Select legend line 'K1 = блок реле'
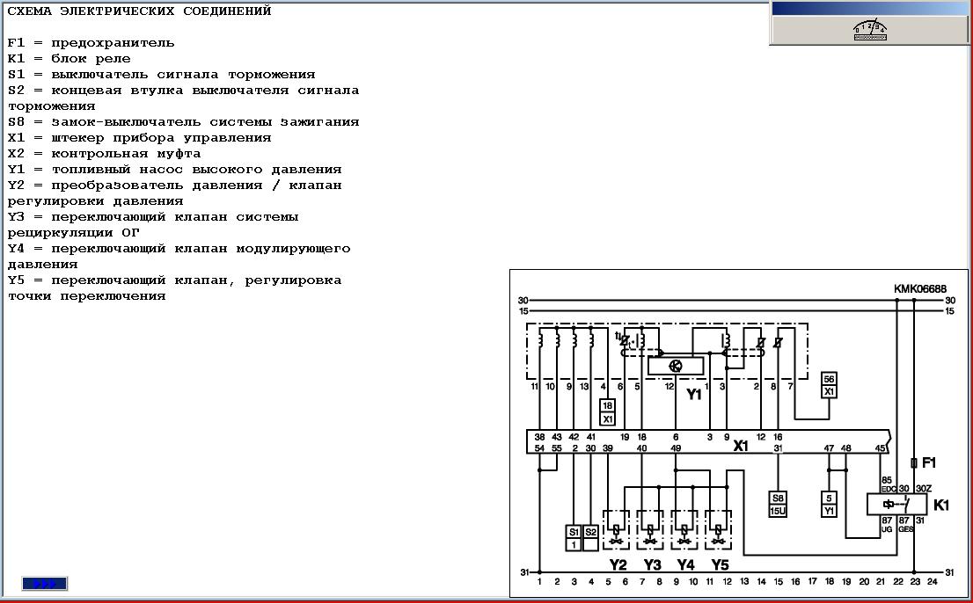 click(x=69, y=59)
